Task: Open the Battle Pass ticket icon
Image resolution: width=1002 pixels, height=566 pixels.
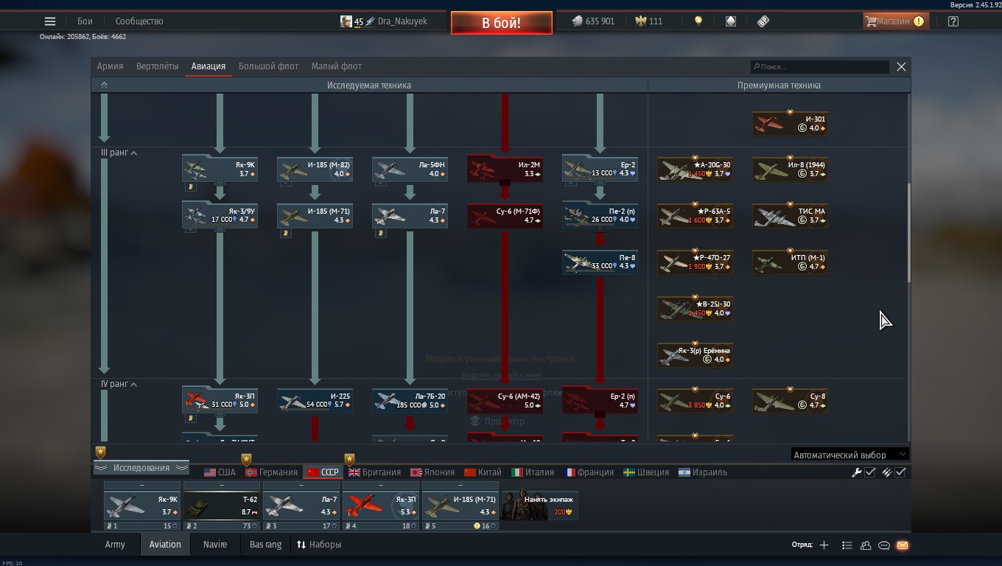Action: click(x=763, y=21)
